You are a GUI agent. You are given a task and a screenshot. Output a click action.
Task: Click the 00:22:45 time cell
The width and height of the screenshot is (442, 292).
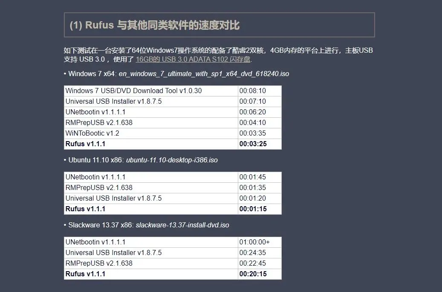(260, 264)
